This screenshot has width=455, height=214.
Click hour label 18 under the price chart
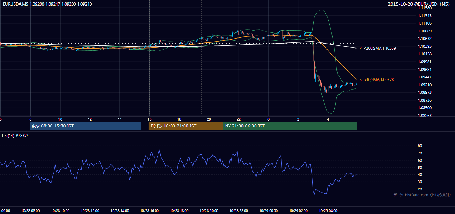(x=179, y=119)
